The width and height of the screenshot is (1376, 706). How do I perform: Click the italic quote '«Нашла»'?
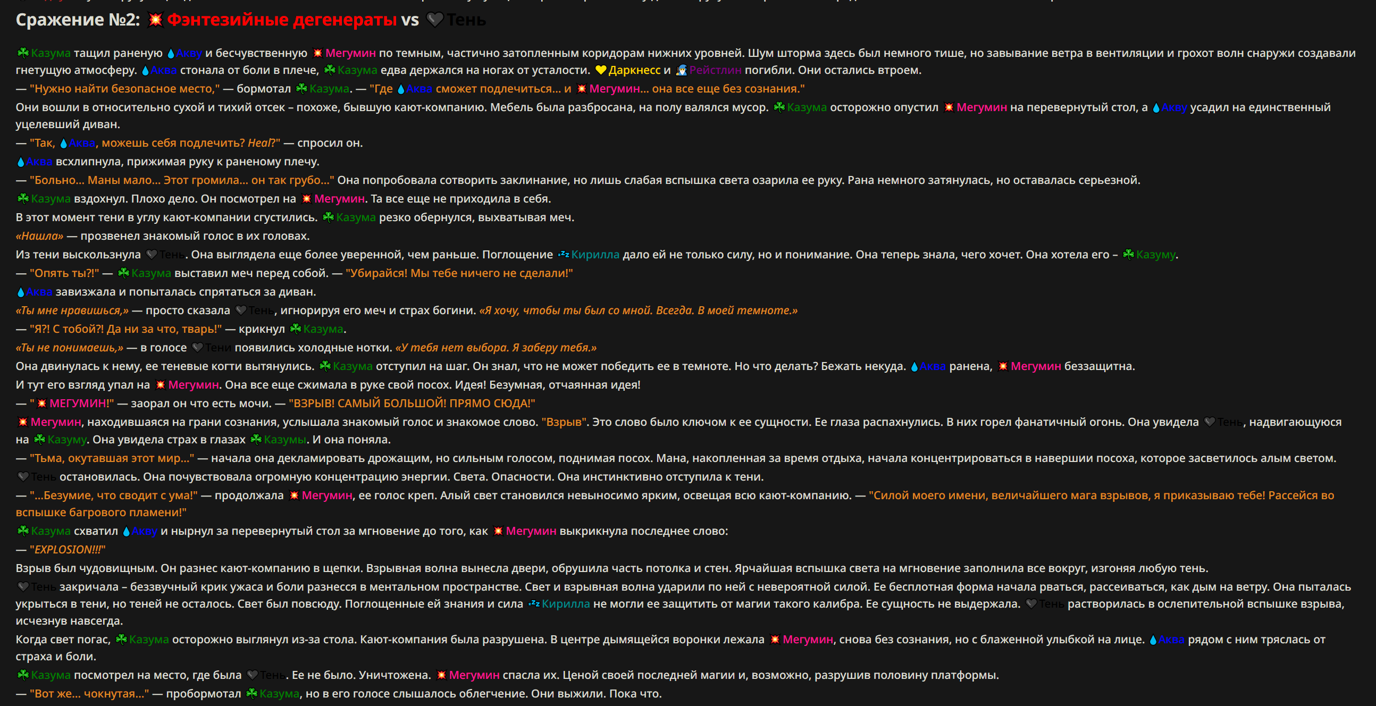pyautogui.click(x=39, y=236)
